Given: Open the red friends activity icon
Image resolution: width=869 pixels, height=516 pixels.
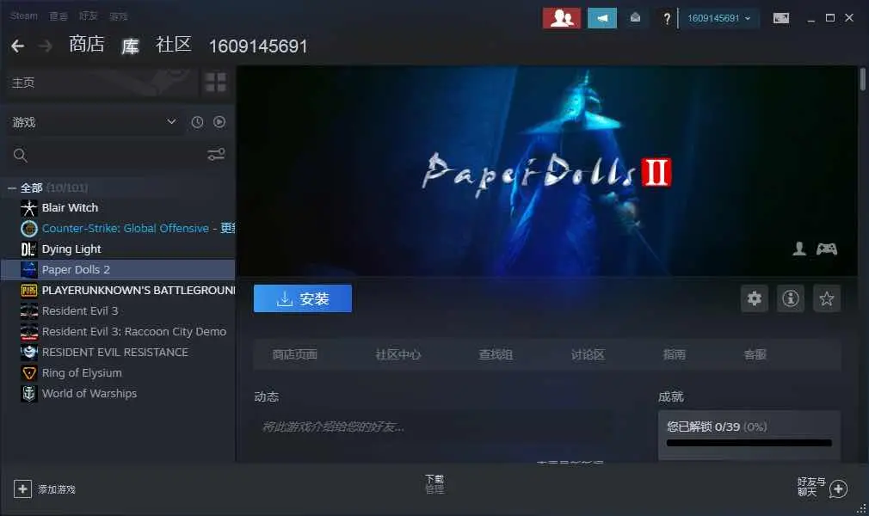Looking at the screenshot, I should (x=562, y=18).
